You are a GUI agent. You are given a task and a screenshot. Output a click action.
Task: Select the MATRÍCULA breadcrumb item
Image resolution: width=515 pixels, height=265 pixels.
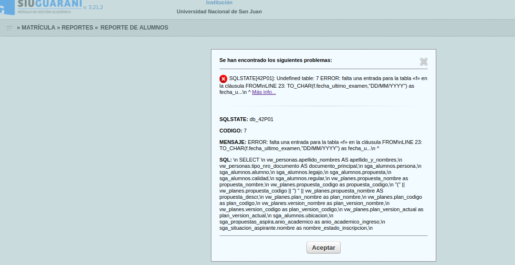pos(39,28)
